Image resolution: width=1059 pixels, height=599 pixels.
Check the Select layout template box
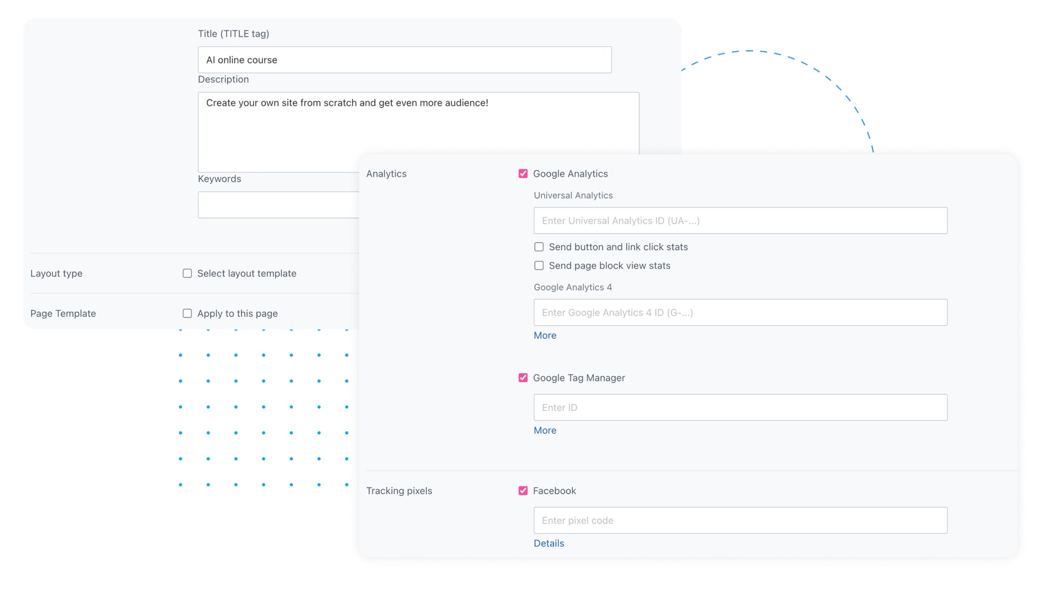click(x=187, y=273)
